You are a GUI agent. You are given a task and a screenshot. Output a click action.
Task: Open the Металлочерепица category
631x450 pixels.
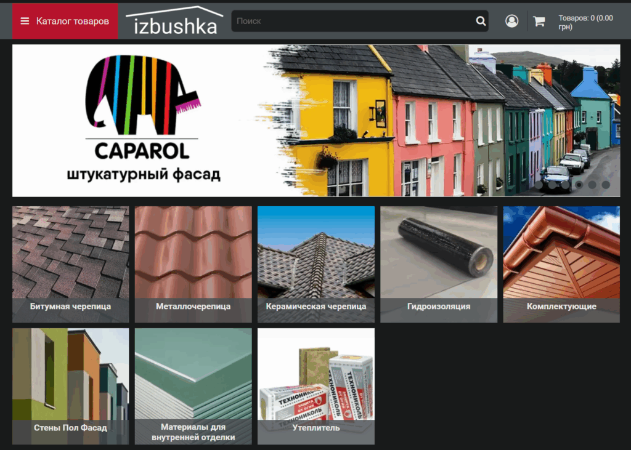coord(193,264)
